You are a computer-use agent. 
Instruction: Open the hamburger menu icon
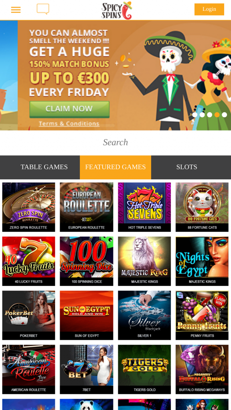pos(16,10)
